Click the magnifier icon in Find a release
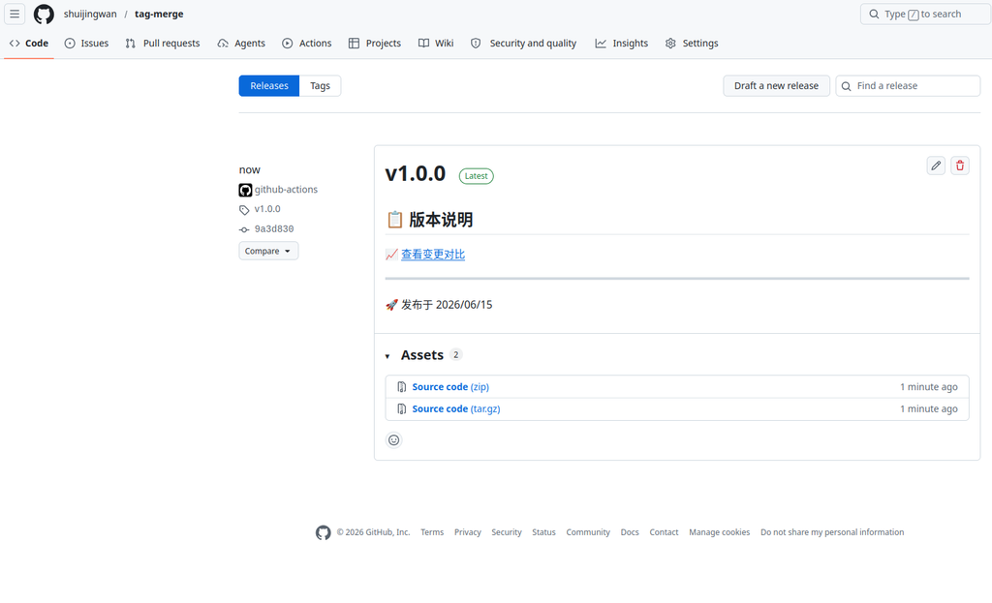Image resolution: width=992 pixels, height=603 pixels. point(846,86)
